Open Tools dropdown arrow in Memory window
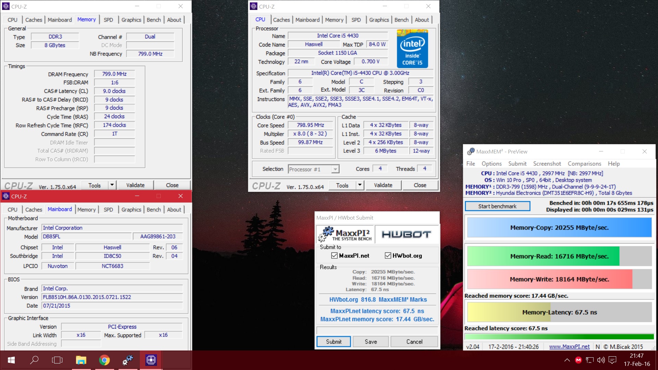Viewport: 658px width, 370px height. [112, 185]
